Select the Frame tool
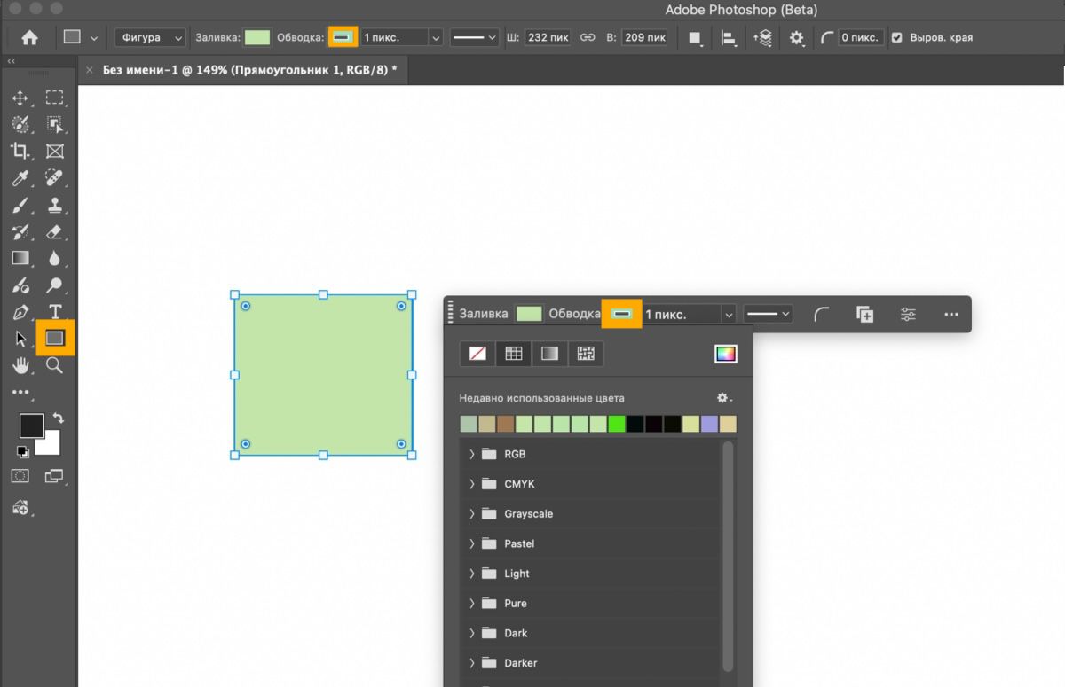This screenshot has height=687, width=1065. point(55,152)
